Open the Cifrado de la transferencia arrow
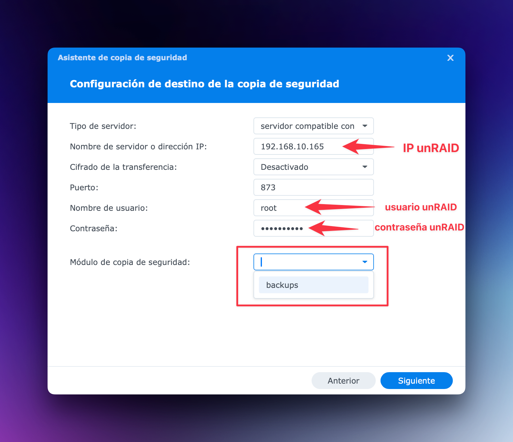Viewport: 513px width, 442px height. coord(365,167)
